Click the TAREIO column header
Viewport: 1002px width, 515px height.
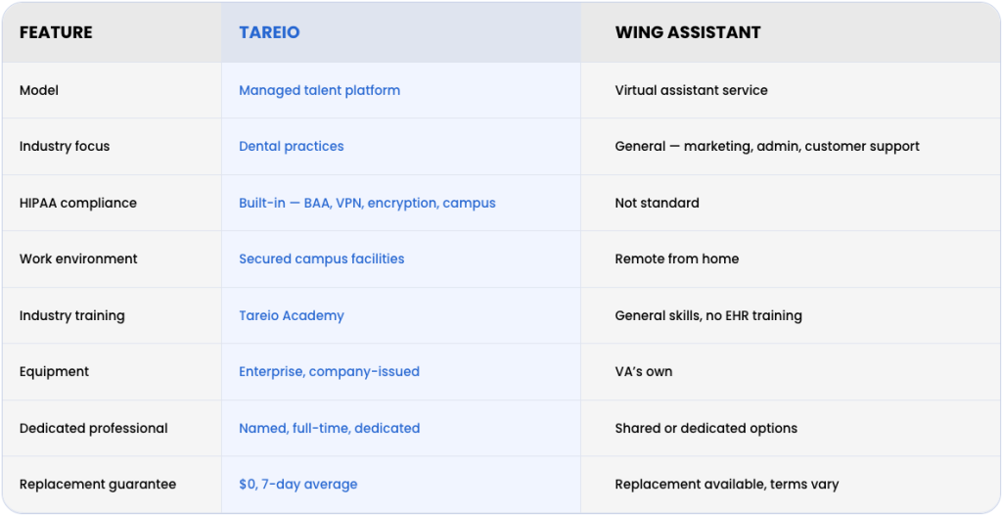(269, 32)
